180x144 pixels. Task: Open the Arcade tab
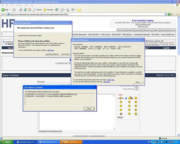[164, 30]
